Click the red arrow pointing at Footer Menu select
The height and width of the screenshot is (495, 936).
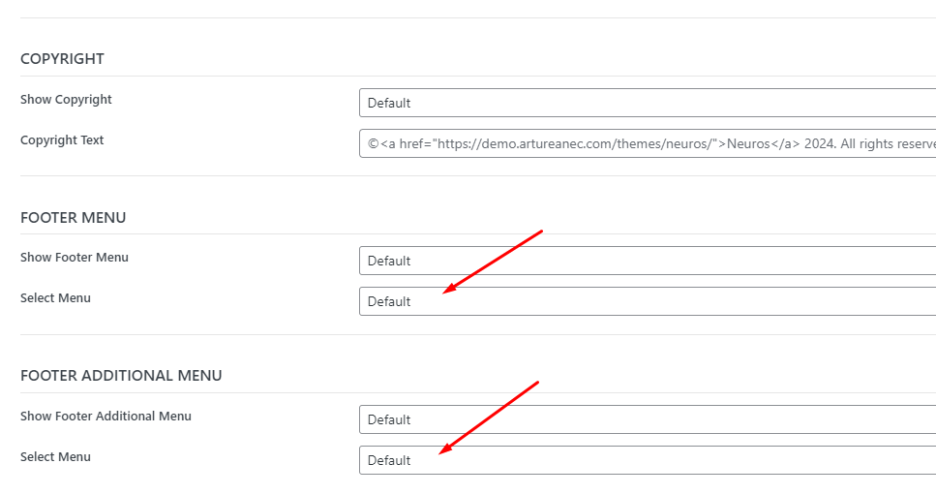point(493,262)
